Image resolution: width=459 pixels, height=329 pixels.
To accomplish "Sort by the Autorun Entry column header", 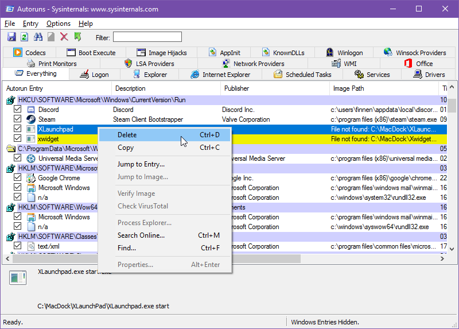I will click(x=57, y=88).
